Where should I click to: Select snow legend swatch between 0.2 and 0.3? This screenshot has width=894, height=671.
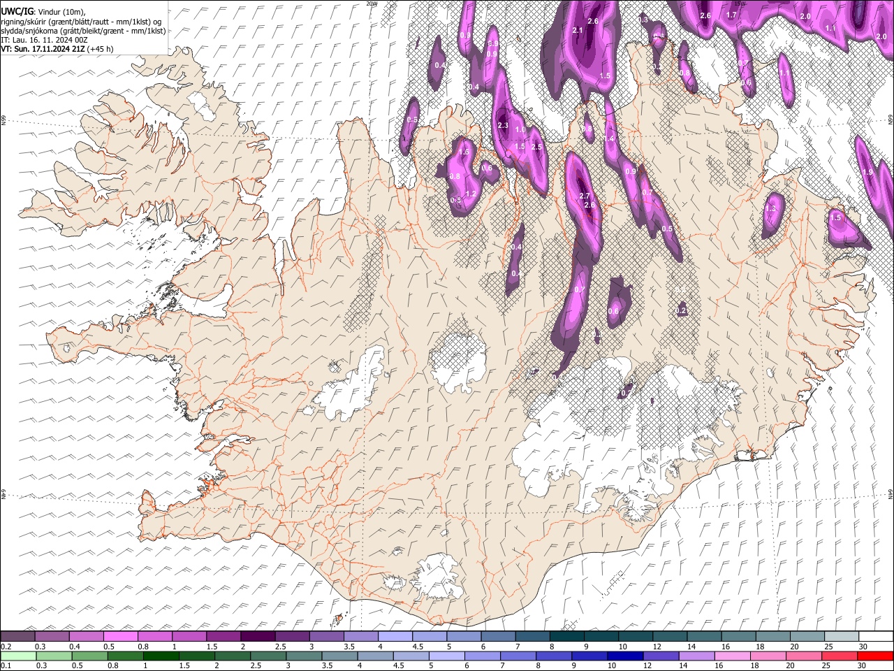click(x=17, y=636)
